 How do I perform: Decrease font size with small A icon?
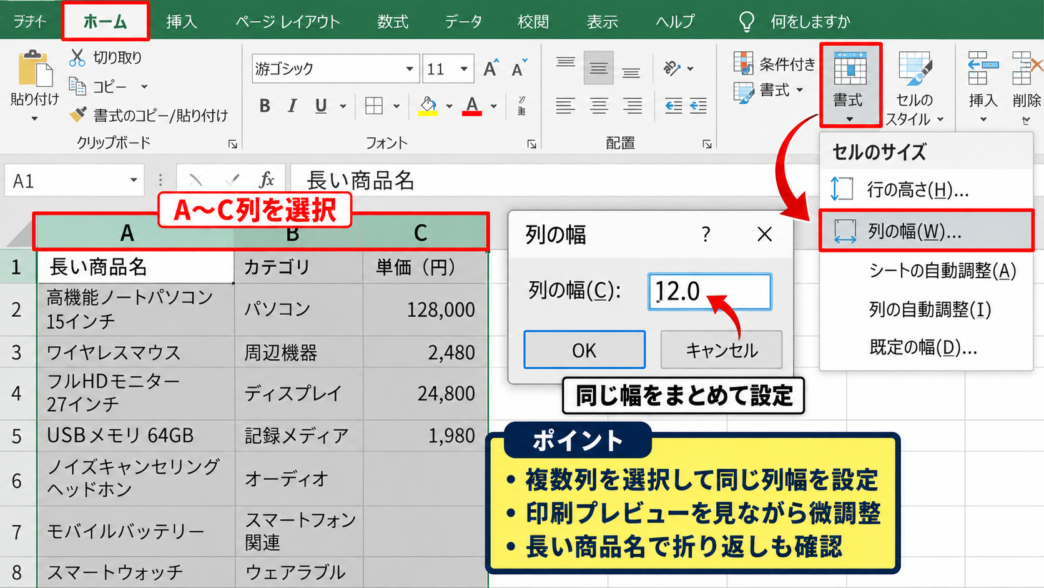pos(519,68)
